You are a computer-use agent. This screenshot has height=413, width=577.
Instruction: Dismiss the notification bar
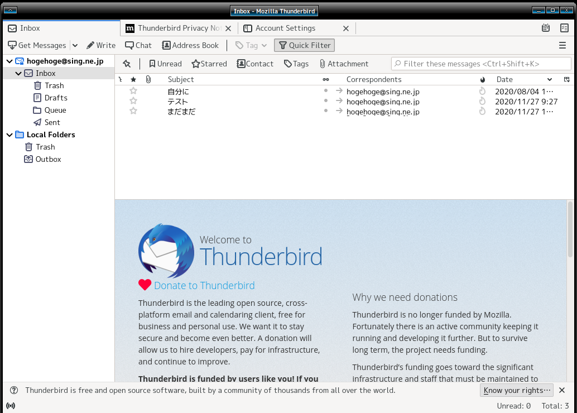tap(562, 390)
